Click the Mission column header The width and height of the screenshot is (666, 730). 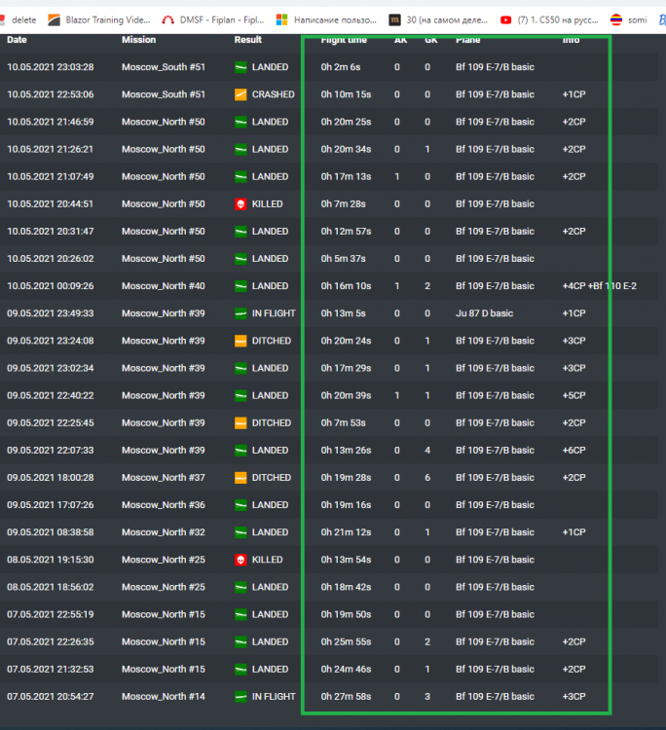pos(139,40)
